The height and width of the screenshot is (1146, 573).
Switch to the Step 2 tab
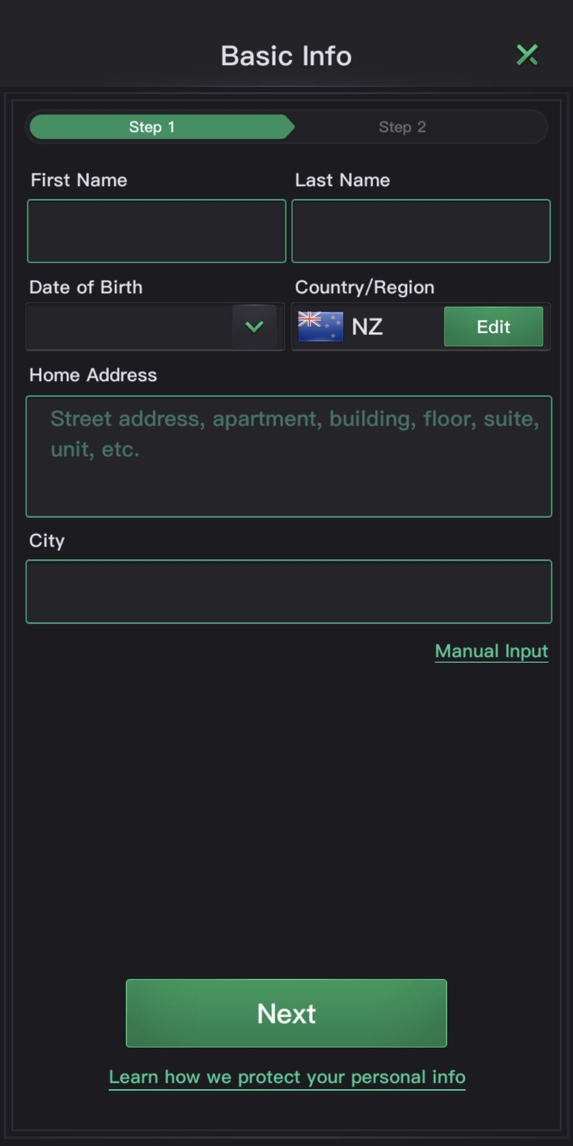tap(402, 127)
